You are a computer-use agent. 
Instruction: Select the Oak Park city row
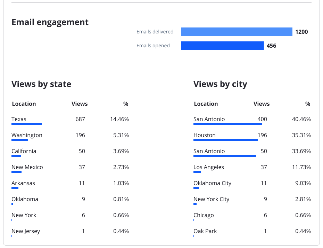(x=205, y=231)
